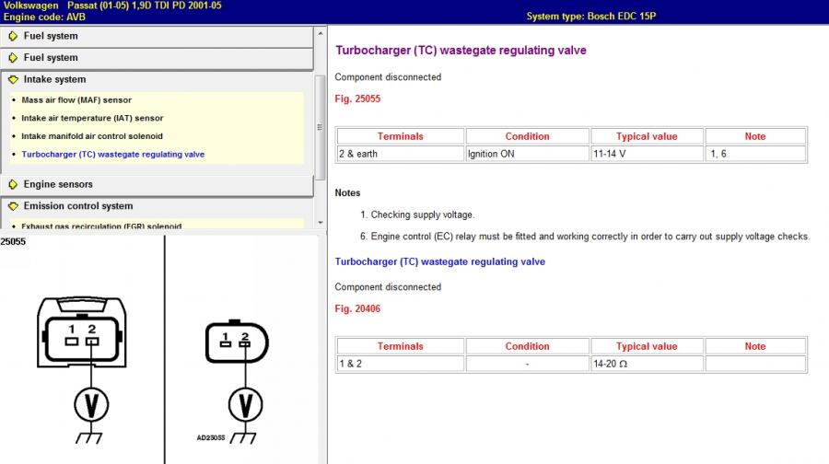Click the arrow icon beside Emission control system
The width and height of the screenshot is (829, 464).
[13, 206]
